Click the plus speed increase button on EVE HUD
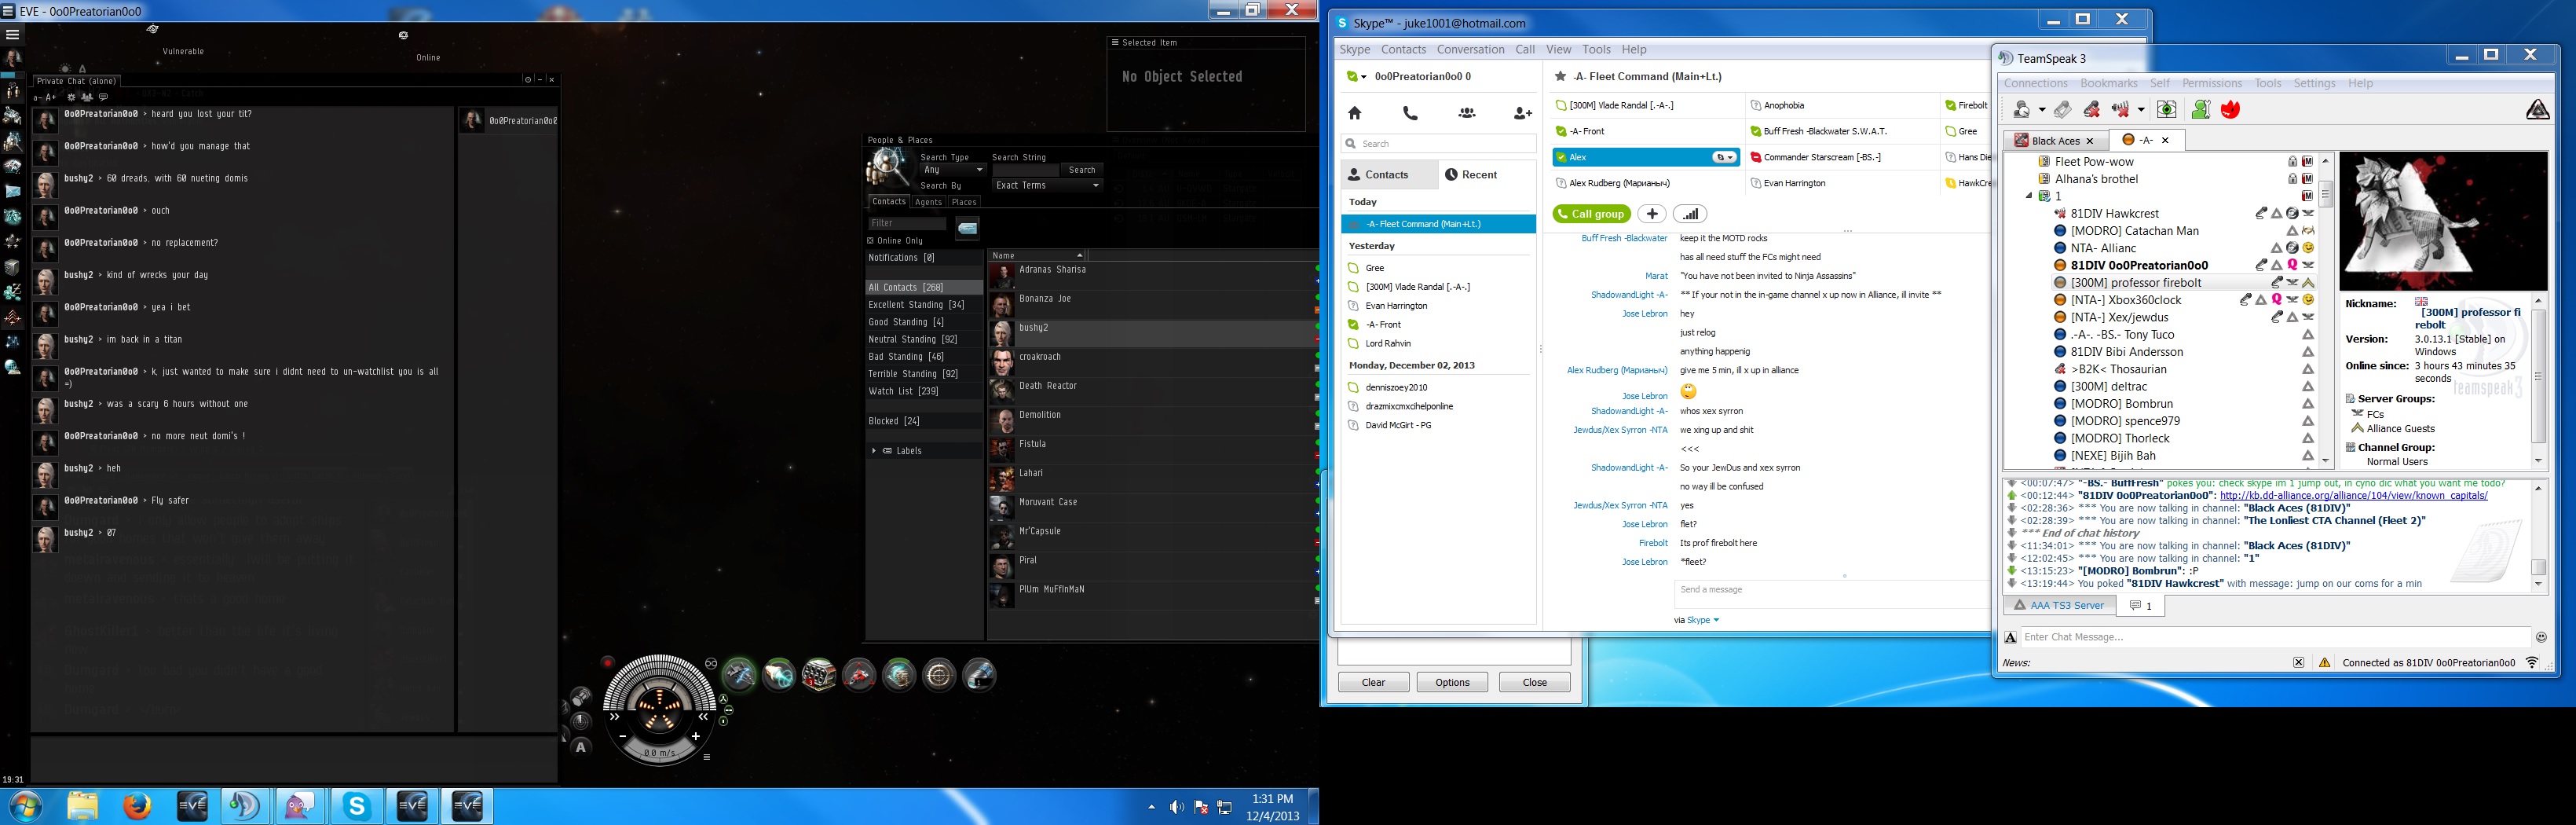The height and width of the screenshot is (825, 2576). pyautogui.click(x=696, y=736)
